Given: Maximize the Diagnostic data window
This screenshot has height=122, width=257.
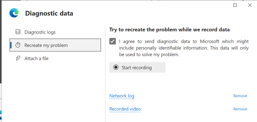Looking at the screenshot, I should point(235,5).
